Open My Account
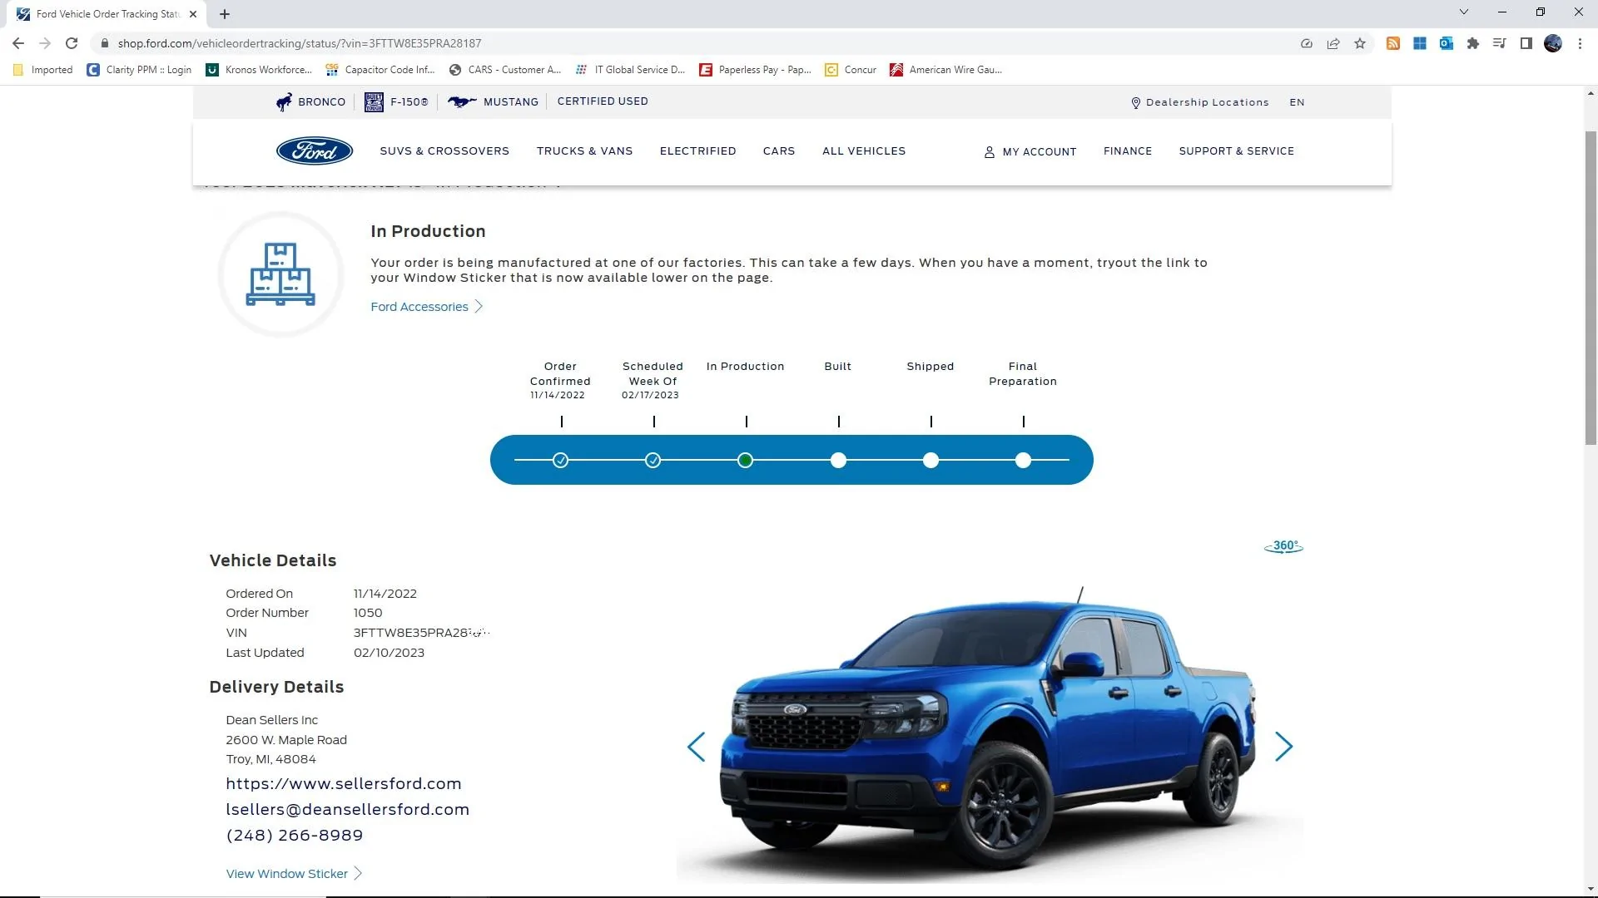1598x898 pixels. [x=1030, y=152]
